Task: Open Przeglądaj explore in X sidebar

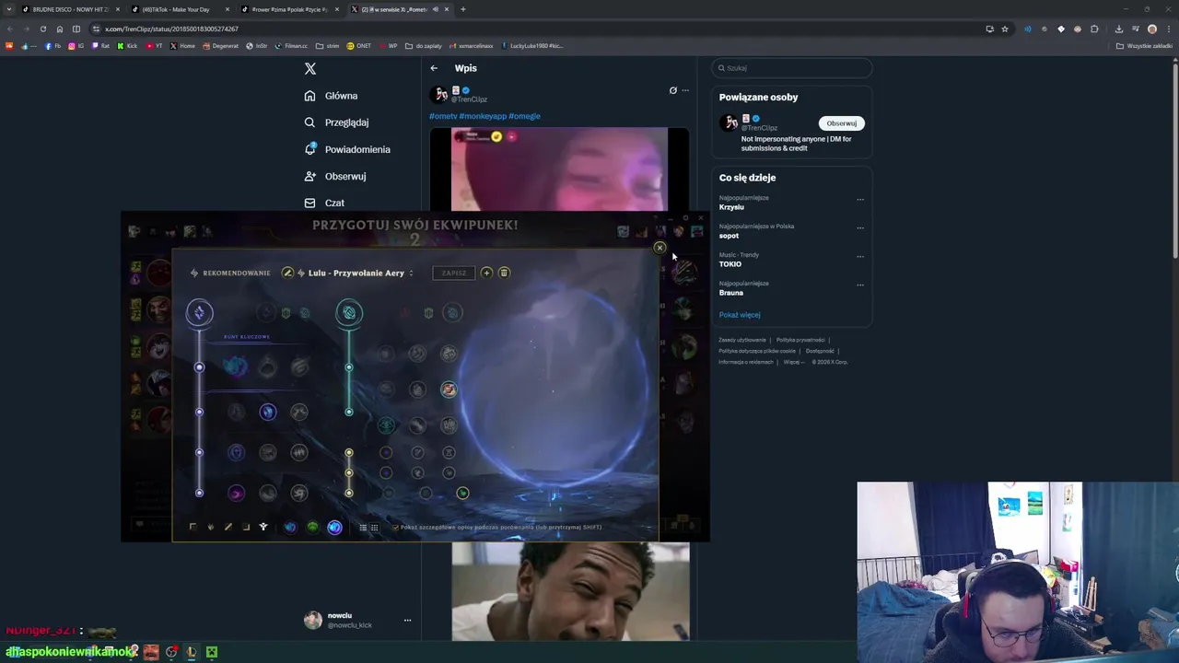Action: coord(336,122)
